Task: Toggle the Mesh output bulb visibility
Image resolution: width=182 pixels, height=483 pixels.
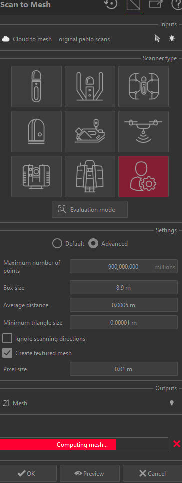Action: point(172,403)
